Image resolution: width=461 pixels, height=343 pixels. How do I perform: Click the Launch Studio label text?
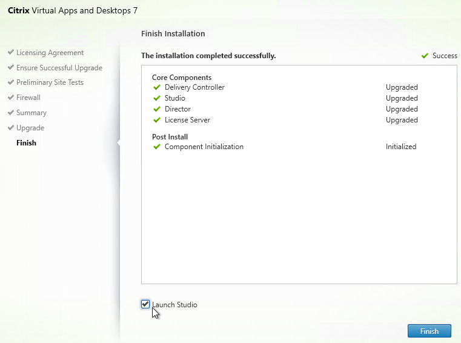[174, 305]
